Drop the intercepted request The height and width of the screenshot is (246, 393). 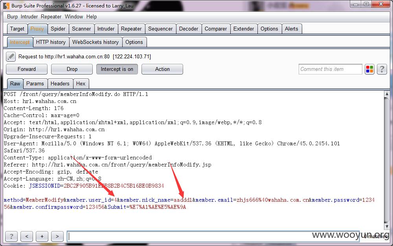pos(72,69)
